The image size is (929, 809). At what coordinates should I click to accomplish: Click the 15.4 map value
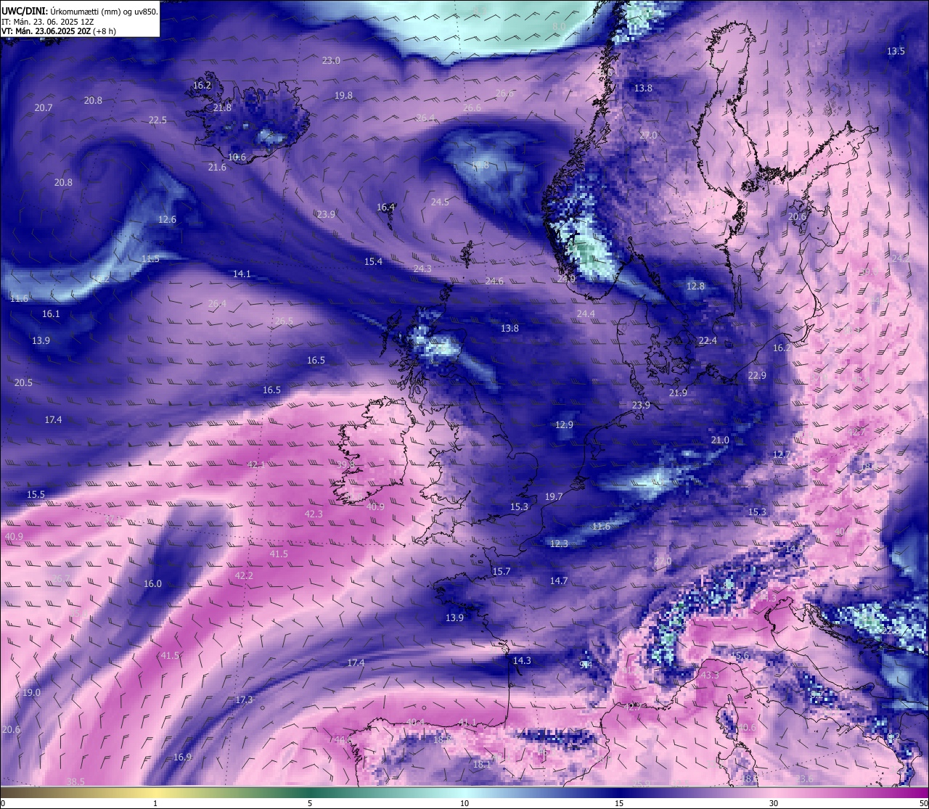[373, 261]
